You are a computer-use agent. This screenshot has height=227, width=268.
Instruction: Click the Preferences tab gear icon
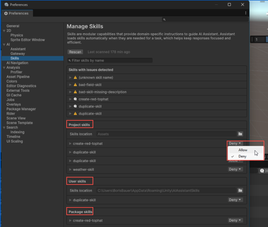tap(6, 13)
